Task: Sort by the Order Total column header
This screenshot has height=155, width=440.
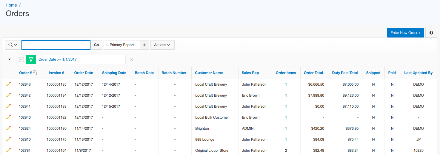Action: tap(313, 73)
